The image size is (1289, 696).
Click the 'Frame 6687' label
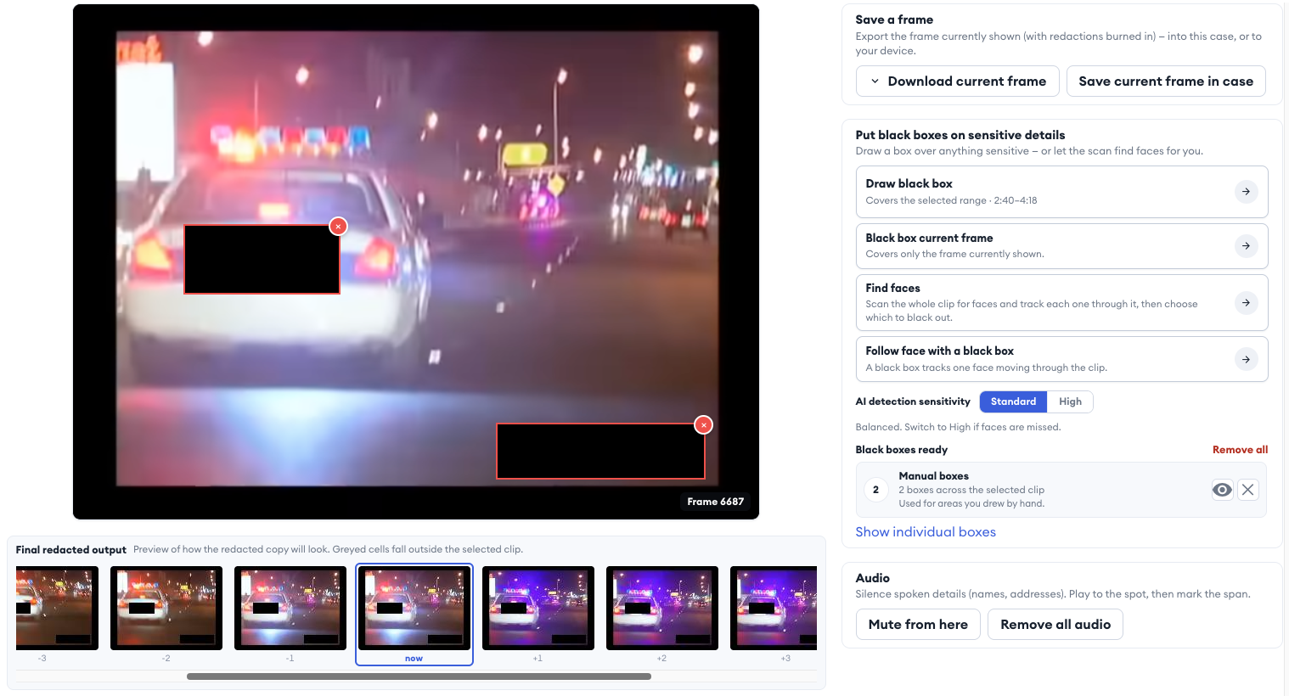click(x=715, y=502)
